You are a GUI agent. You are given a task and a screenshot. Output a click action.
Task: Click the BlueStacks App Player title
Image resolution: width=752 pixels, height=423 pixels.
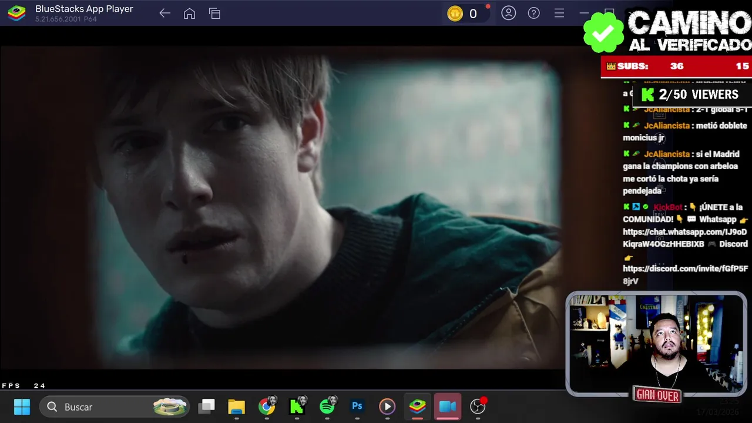coord(84,9)
